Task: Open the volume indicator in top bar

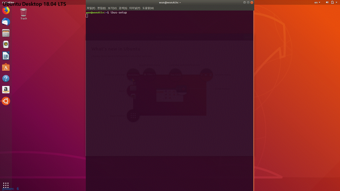Action: 327,2
